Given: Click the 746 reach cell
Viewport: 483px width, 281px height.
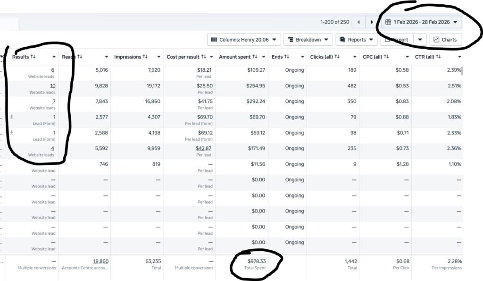Looking at the screenshot, I should point(103,164).
